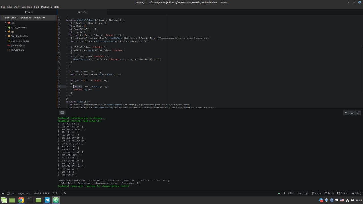Collapse the terminal panel with chevron
This screenshot has width=363, height=204.
coord(346,112)
